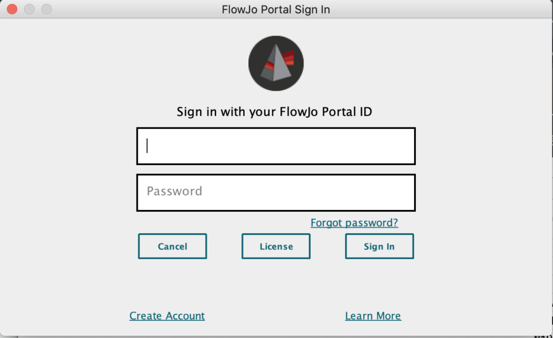Close the FlowJo Portal Sign In window
The width and height of the screenshot is (553, 338).
pos(12,9)
